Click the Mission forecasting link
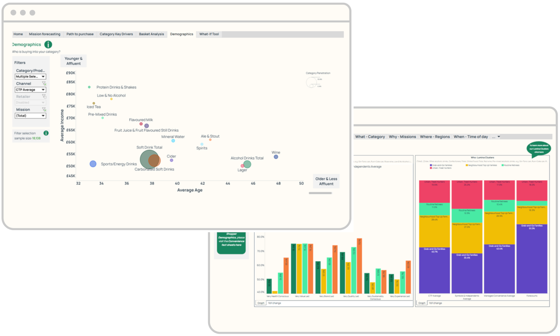 pyautogui.click(x=44, y=34)
